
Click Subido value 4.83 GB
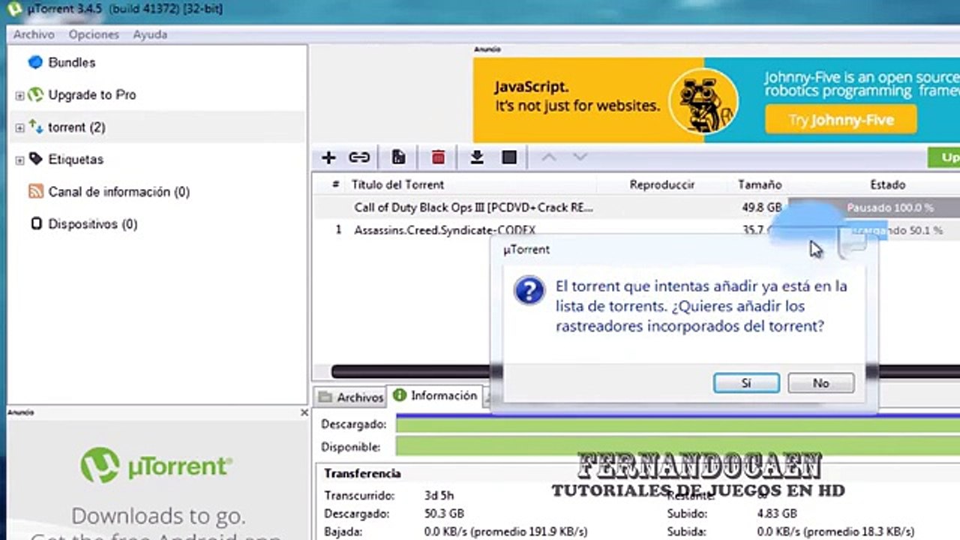777,514
